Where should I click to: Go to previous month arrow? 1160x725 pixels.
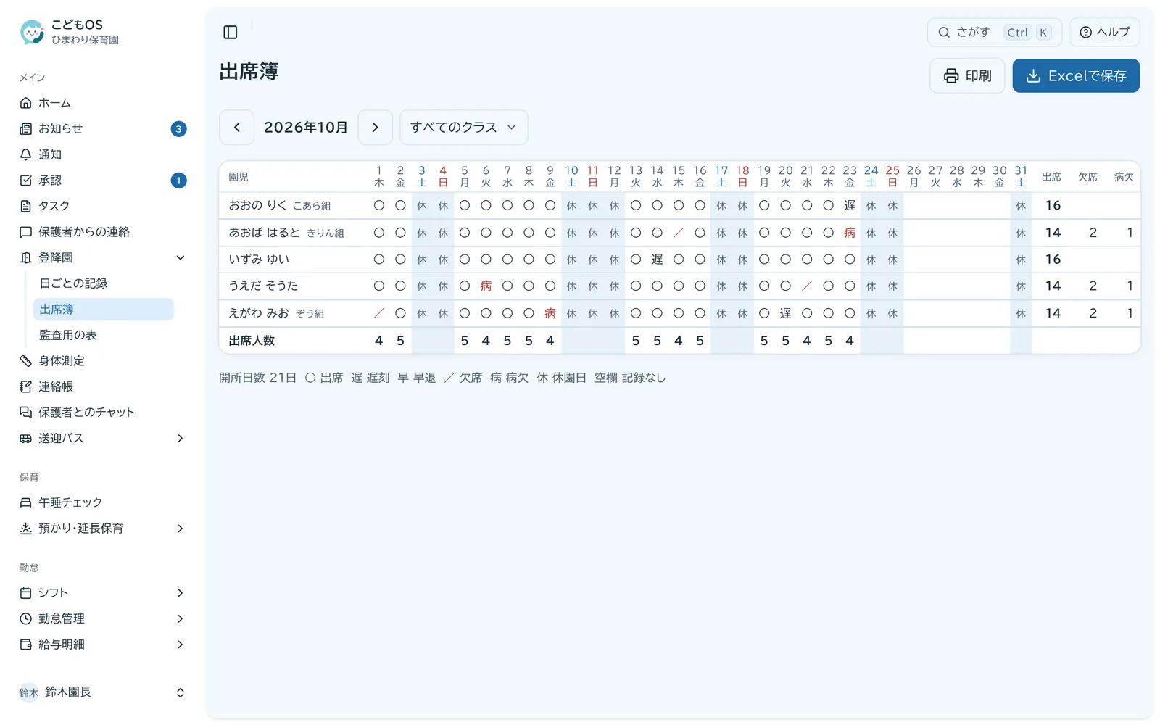tap(236, 128)
